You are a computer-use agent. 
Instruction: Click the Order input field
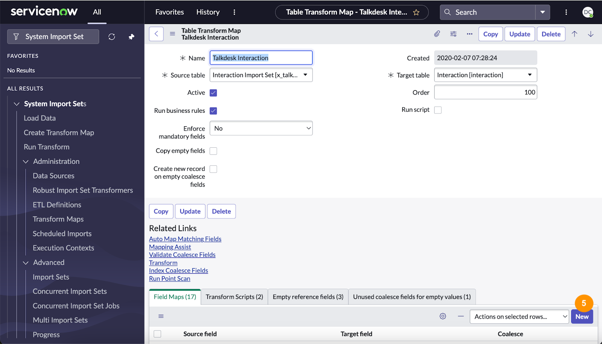(486, 92)
